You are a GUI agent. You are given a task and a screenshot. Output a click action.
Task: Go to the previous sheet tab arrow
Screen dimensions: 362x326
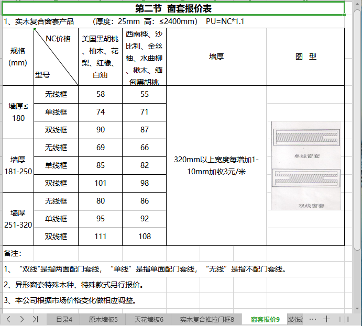[9, 319]
